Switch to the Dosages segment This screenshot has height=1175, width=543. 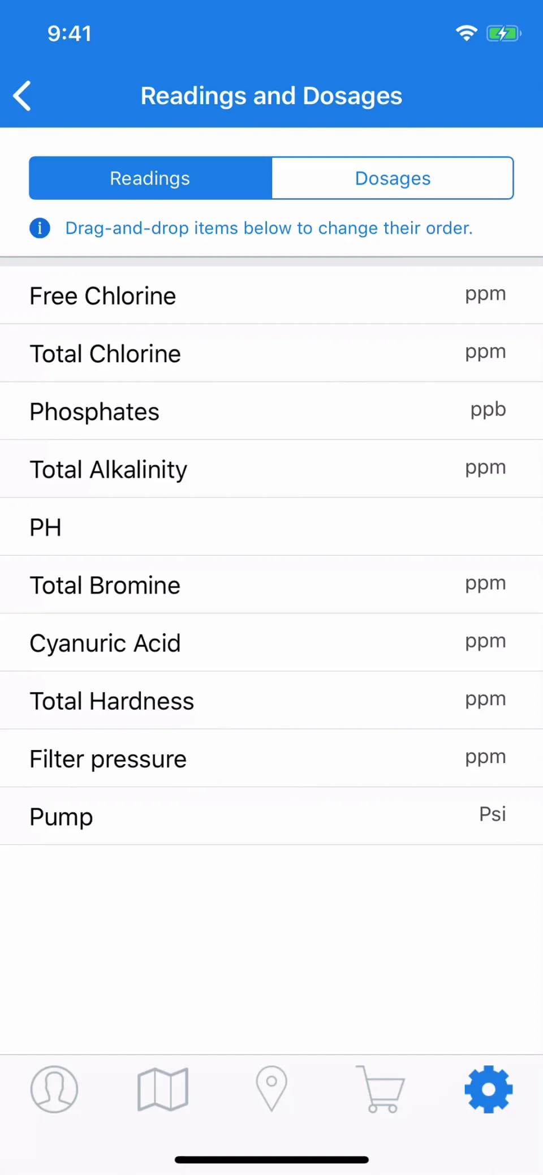[393, 178]
